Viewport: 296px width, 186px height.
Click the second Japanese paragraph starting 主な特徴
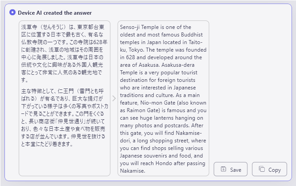(x=62, y=117)
